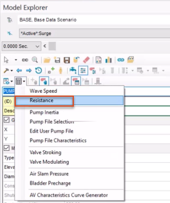Click the highlighted PUMP ID field
Image resolution: width=170 pixels, height=203 pixels.
click(x=9, y=91)
